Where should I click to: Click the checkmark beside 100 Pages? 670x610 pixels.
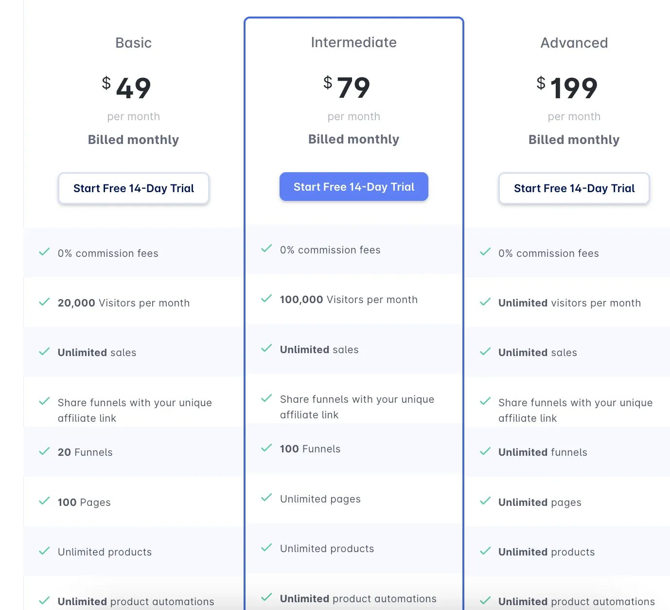tap(44, 501)
